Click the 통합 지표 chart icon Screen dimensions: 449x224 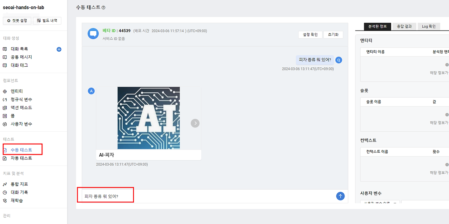5,184
